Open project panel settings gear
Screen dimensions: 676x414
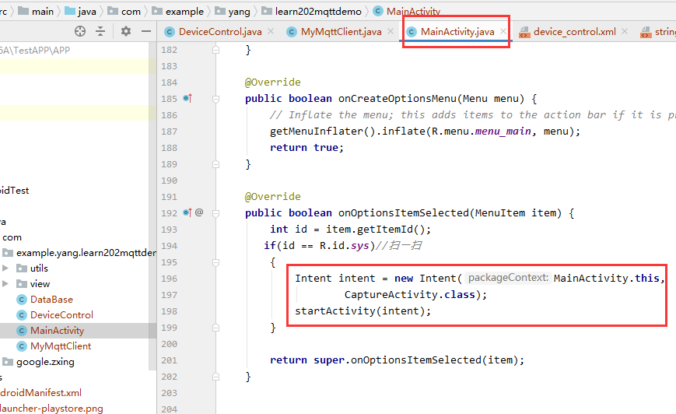126,31
